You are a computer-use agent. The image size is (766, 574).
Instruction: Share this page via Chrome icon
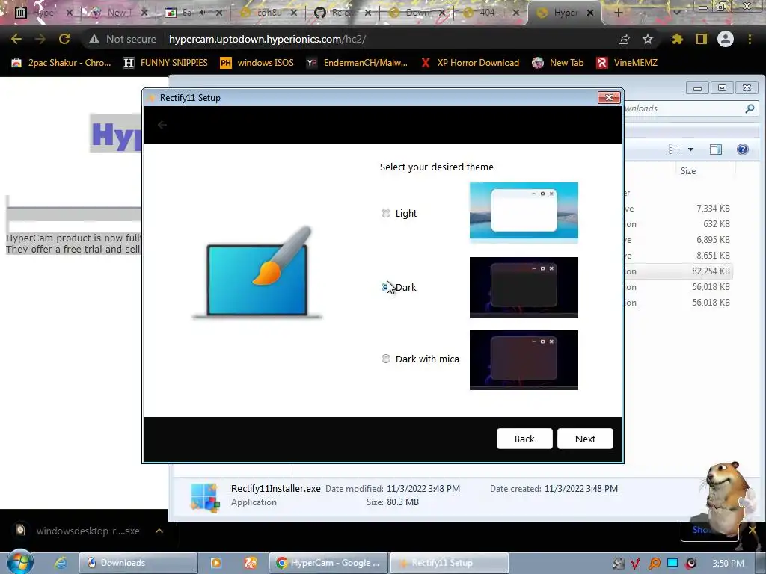click(624, 39)
